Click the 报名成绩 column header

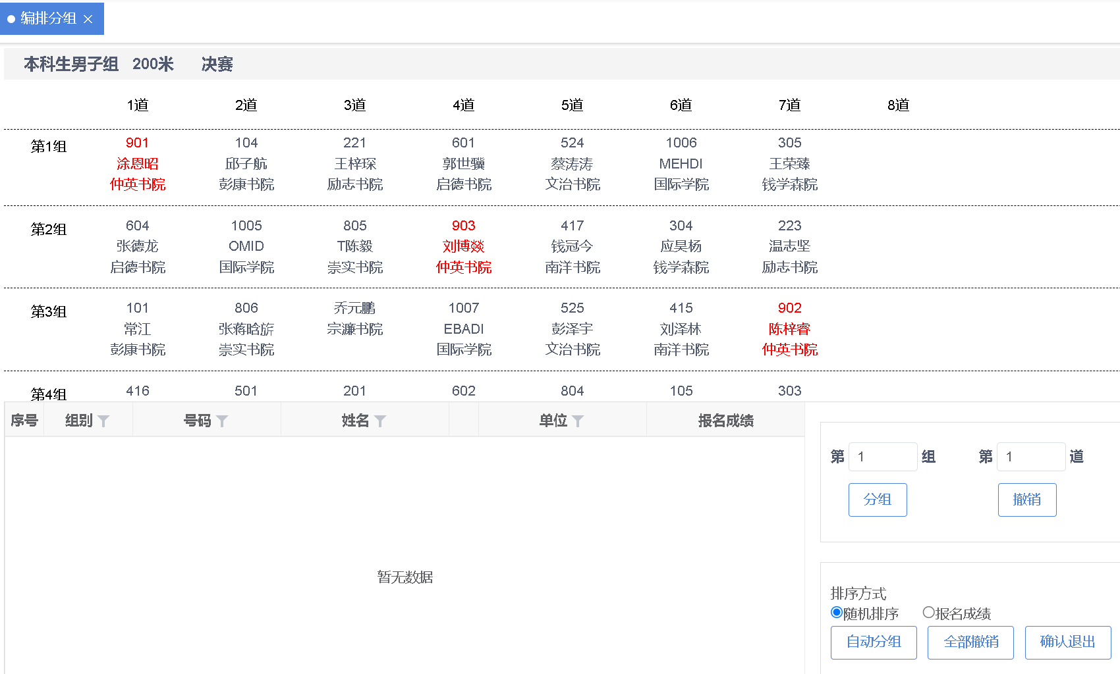(x=725, y=421)
